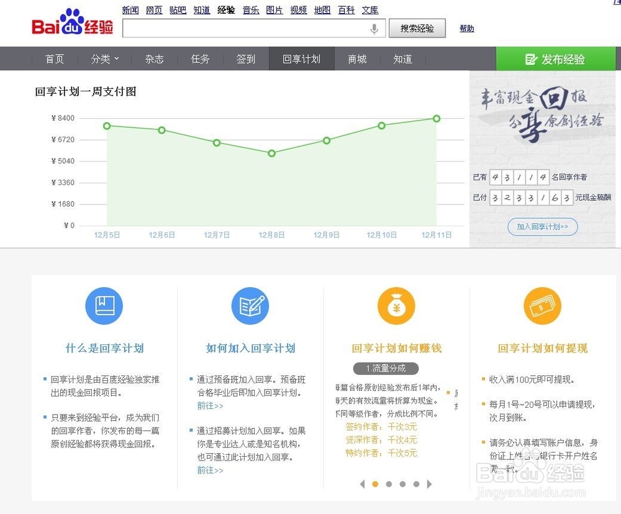Click the 12月5日 chart data point
Image resolution: width=621 pixels, height=514 pixels.
[x=107, y=126]
